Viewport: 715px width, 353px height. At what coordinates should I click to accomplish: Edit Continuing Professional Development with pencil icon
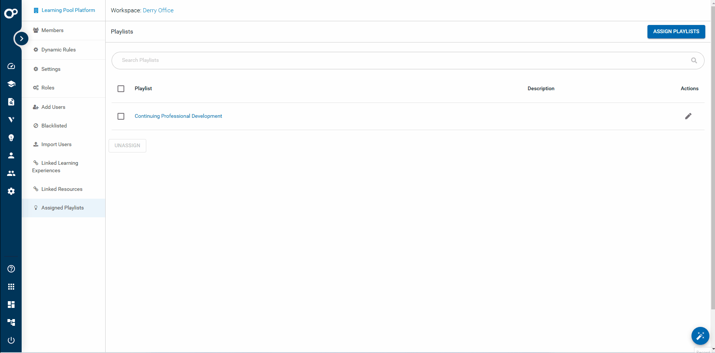tap(688, 116)
